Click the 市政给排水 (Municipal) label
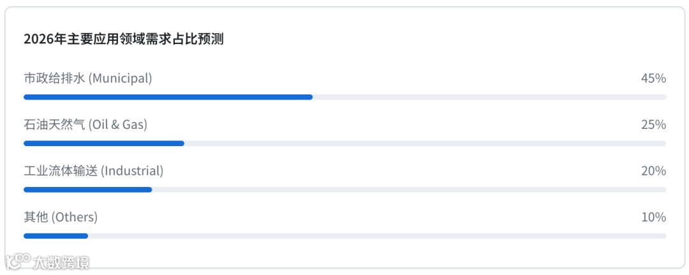Screen dimensions: 689x275 point(88,78)
